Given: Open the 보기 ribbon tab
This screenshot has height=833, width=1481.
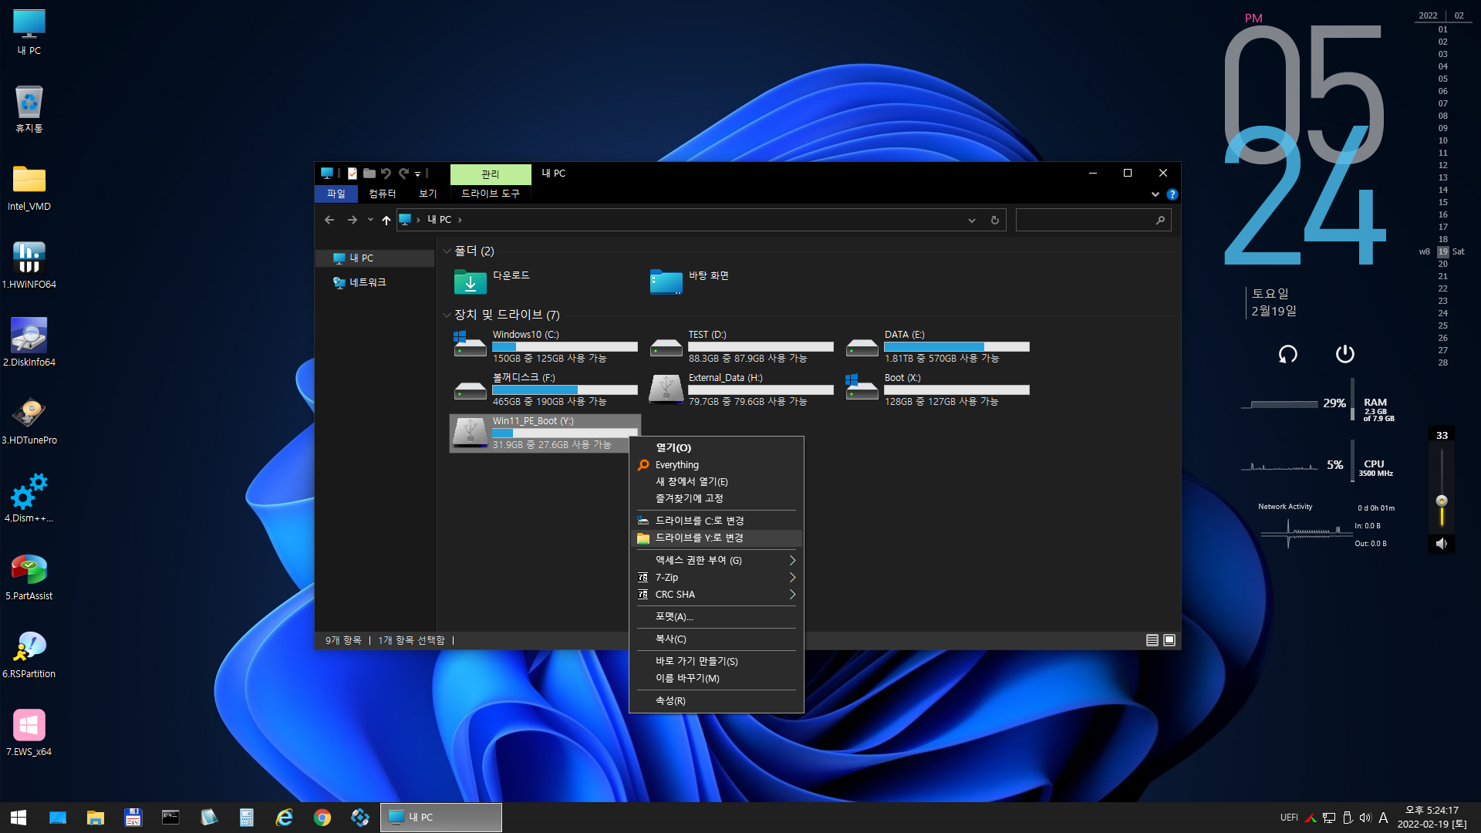Looking at the screenshot, I should [x=428, y=194].
